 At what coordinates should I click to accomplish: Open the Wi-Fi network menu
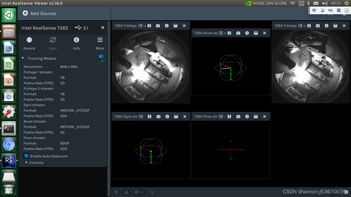coord(293,3)
